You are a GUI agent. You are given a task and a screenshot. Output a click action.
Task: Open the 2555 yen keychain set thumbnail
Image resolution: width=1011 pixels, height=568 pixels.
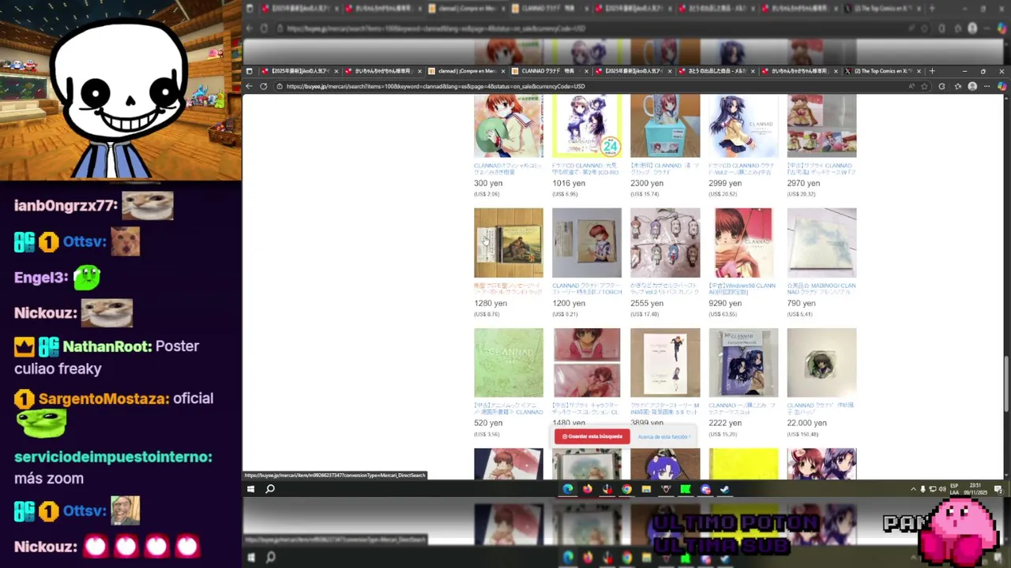(x=665, y=243)
